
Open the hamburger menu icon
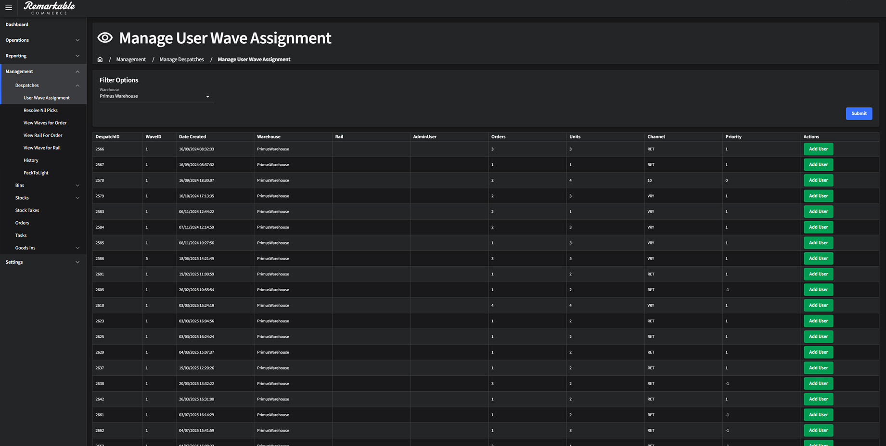tap(9, 8)
